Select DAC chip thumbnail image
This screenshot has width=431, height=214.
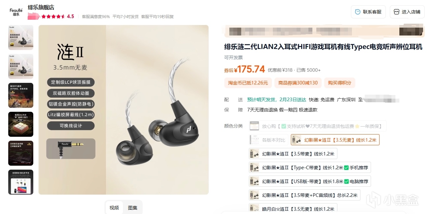tap(21, 124)
